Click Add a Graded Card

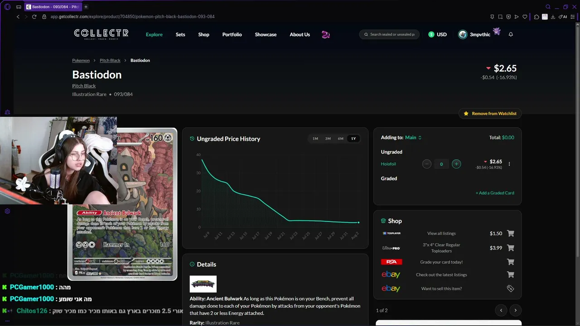pyautogui.click(x=495, y=193)
